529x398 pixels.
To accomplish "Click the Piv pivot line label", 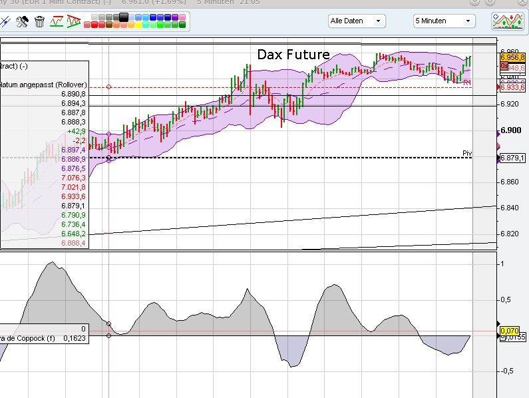I will (x=467, y=153).
